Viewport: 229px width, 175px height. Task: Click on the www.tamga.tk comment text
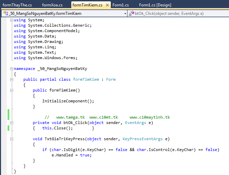(x=71, y=117)
